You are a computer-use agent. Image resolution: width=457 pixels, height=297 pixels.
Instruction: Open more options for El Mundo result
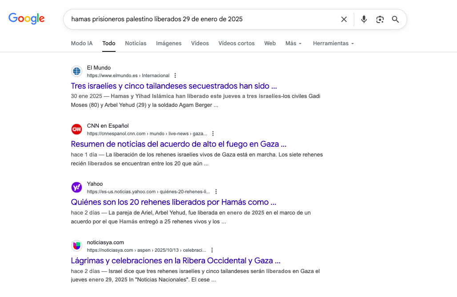pos(175,76)
